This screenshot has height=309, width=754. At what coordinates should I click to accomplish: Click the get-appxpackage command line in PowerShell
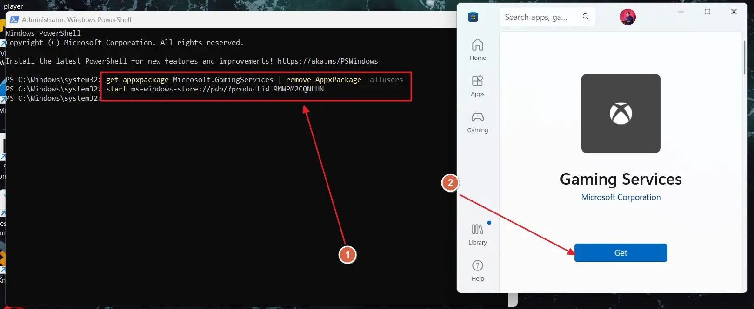click(254, 80)
